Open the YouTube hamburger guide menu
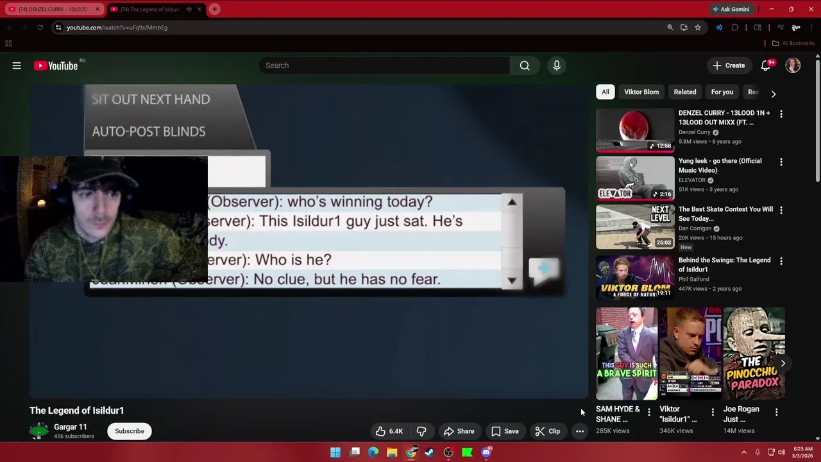The width and height of the screenshot is (821, 462). coord(17,65)
